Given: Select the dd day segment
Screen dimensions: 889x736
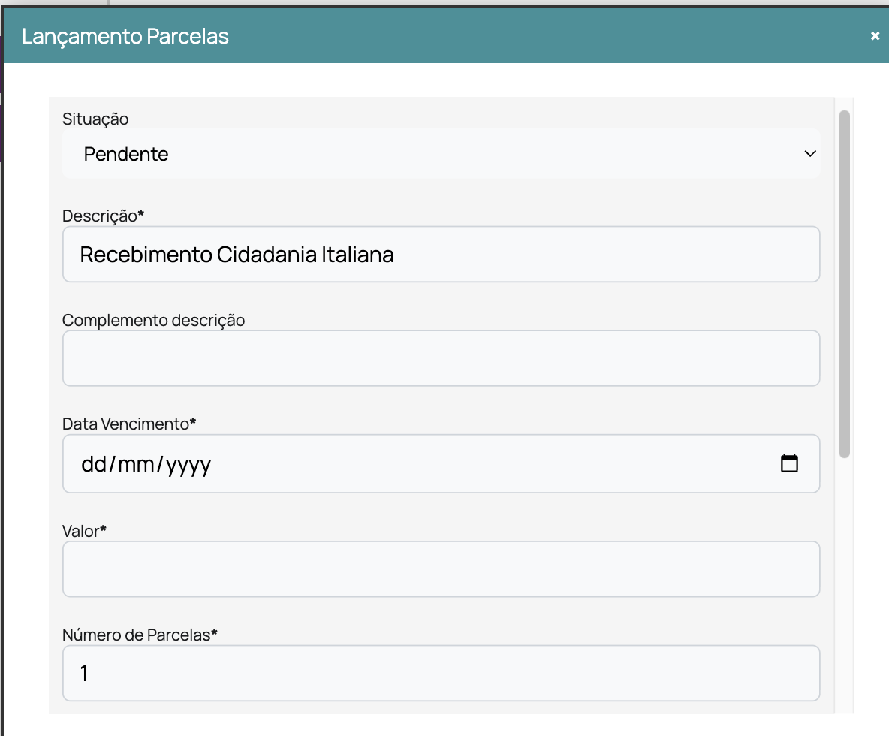Looking at the screenshot, I should tap(94, 465).
